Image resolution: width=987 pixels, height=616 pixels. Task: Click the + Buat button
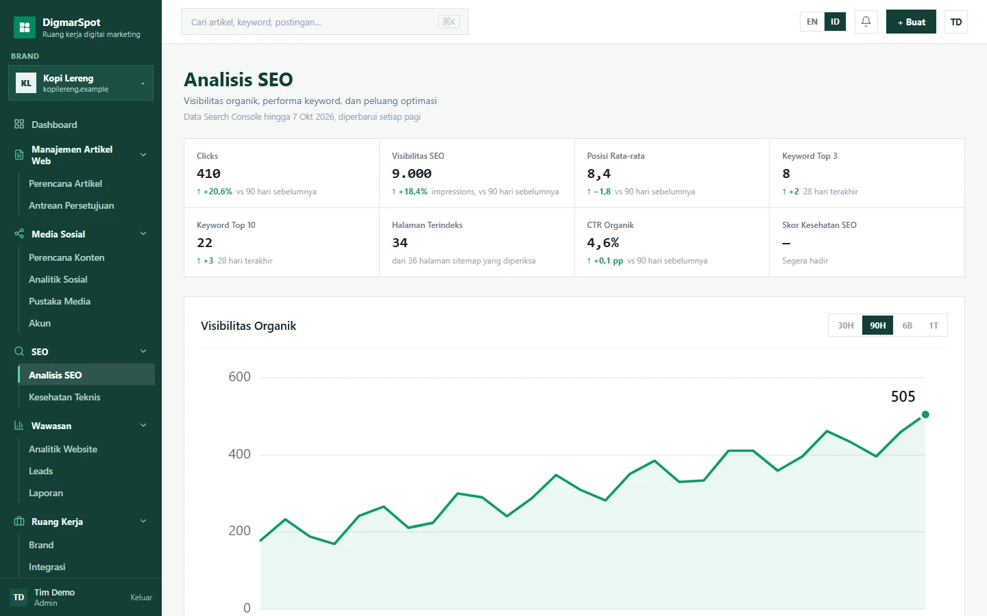[911, 22]
